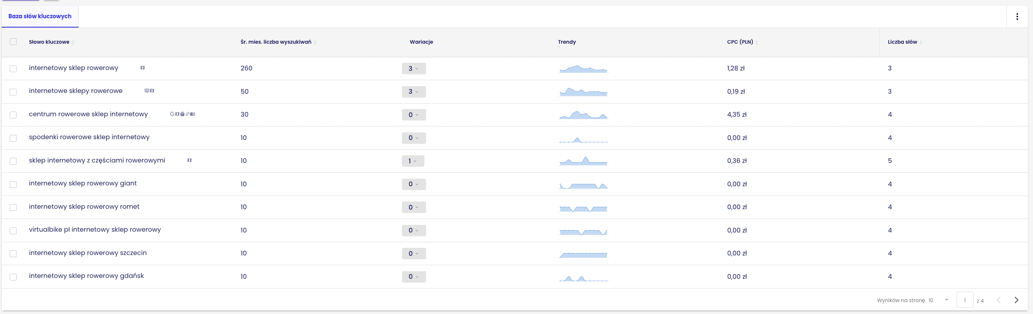The height and width of the screenshot is (314, 1033).
Task: Check row 'internetowy sklep rowerowy giant'
Action: point(13,185)
